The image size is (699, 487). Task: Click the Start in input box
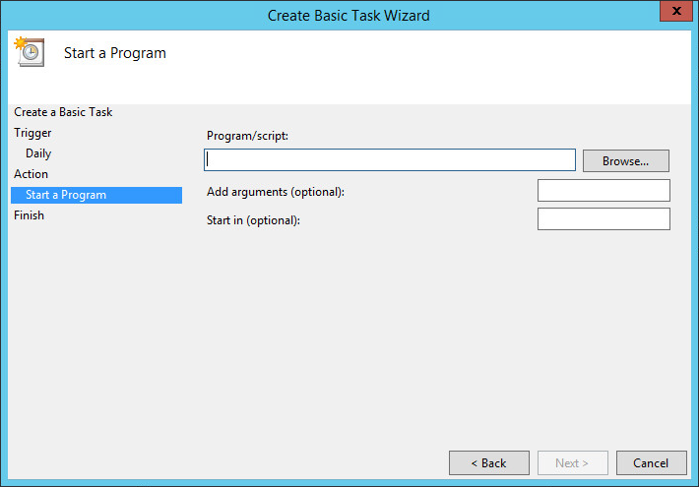pyautogui.click(x=604, y=219)
